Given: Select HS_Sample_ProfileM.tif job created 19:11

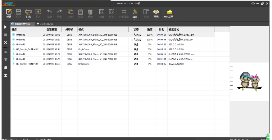Looking at the screenshot, I should [x=113, y=49].
